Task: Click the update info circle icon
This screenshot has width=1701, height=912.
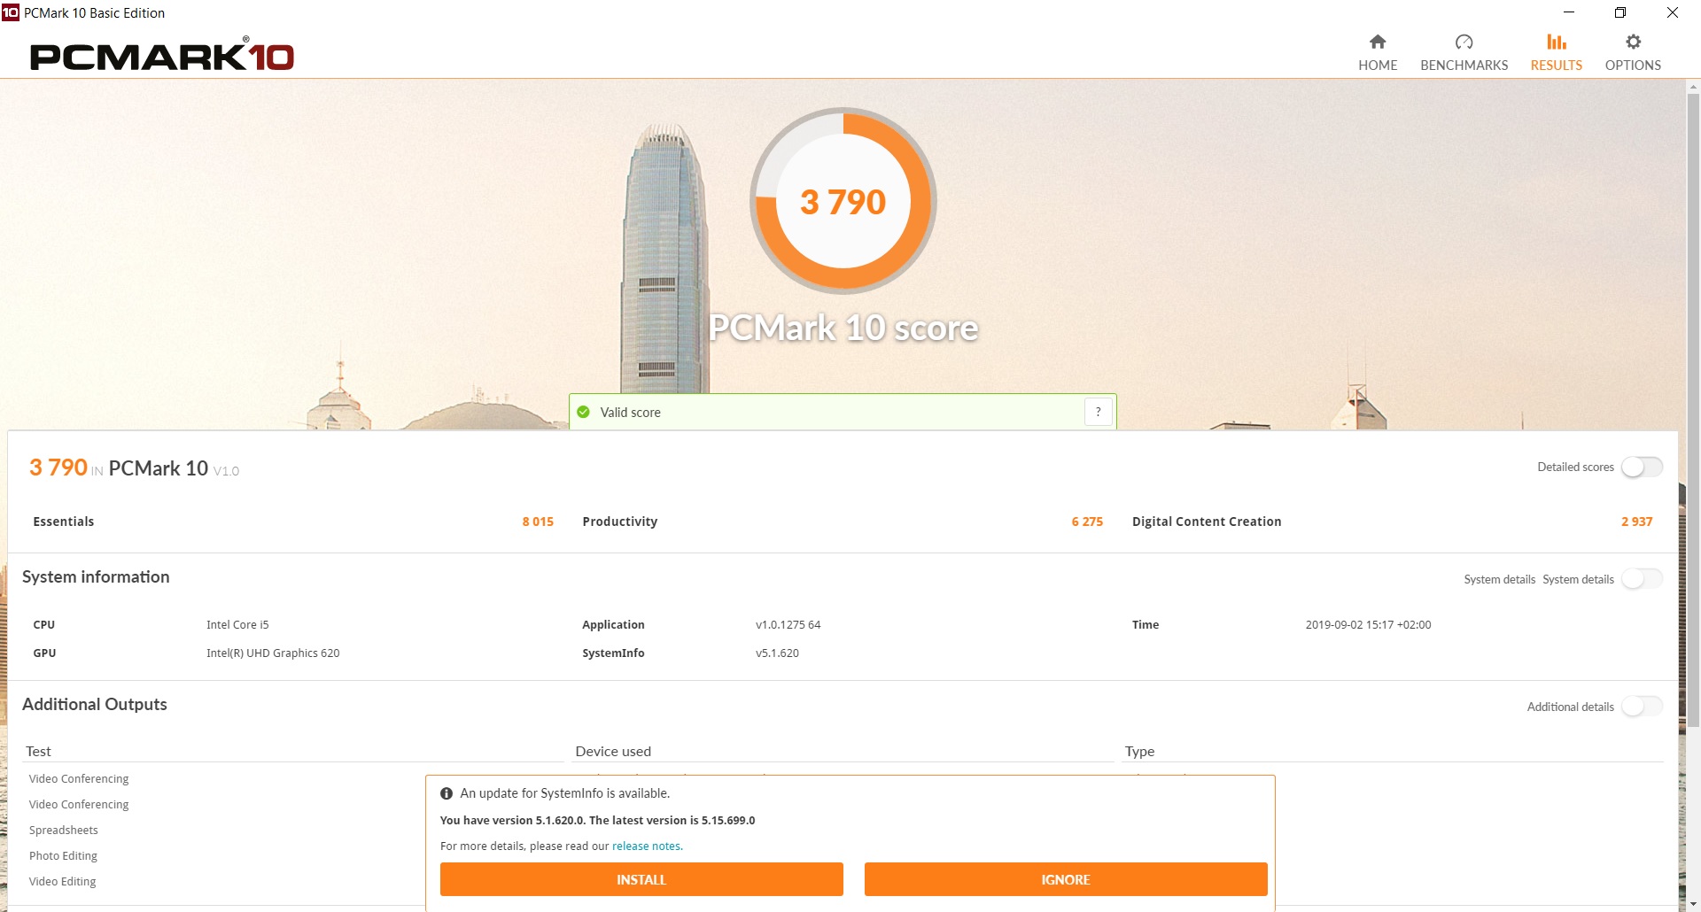Action: click(x=447, y=793)
